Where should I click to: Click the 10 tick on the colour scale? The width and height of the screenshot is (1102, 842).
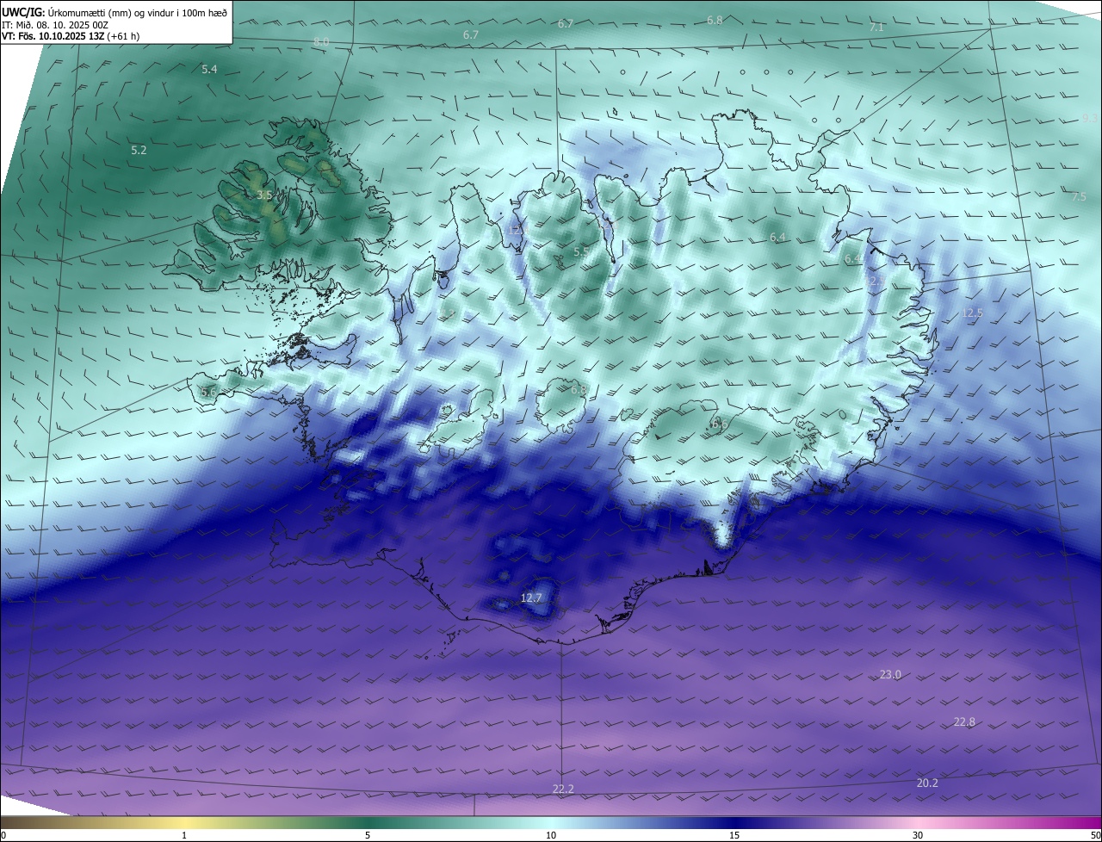tap(551, 835)
